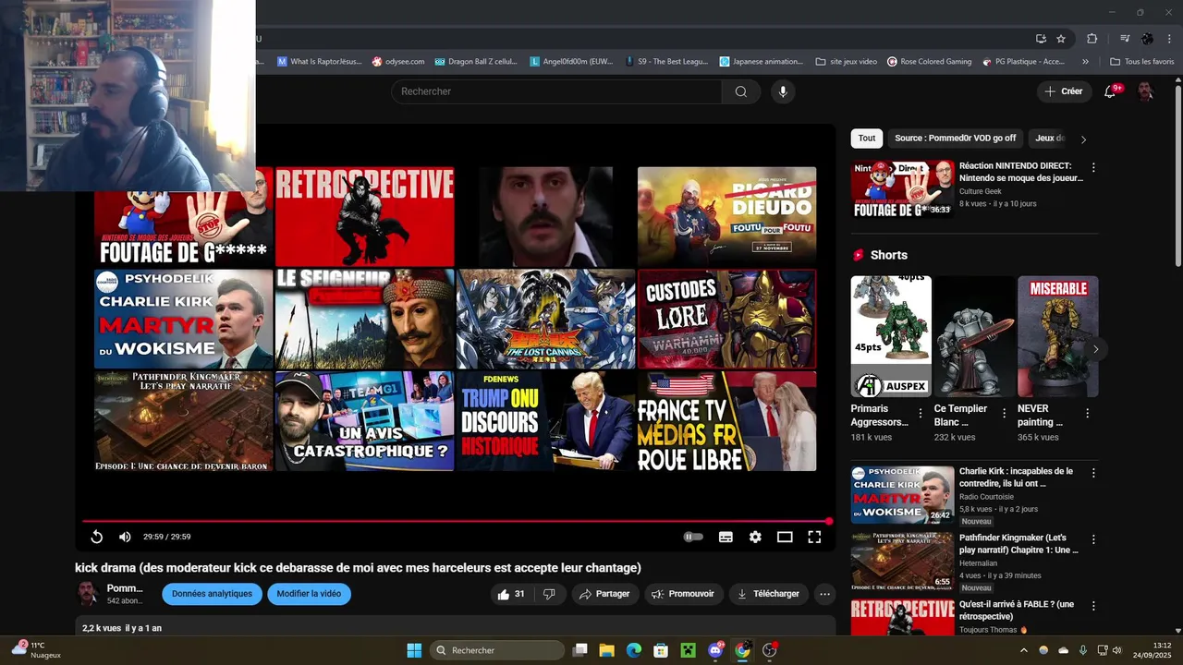Image resolution: width=1183 pixels, height=665 pixels.
Task: Open site jeux video bookmark folder
Action: [x=847, y=62]
